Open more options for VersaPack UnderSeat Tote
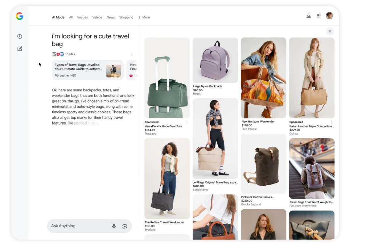370x247 pixels. tap(187, 122)
